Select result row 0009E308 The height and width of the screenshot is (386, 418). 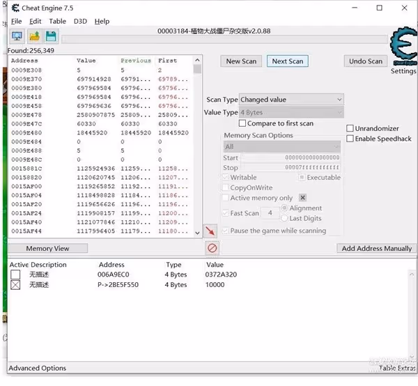point(101,70)
